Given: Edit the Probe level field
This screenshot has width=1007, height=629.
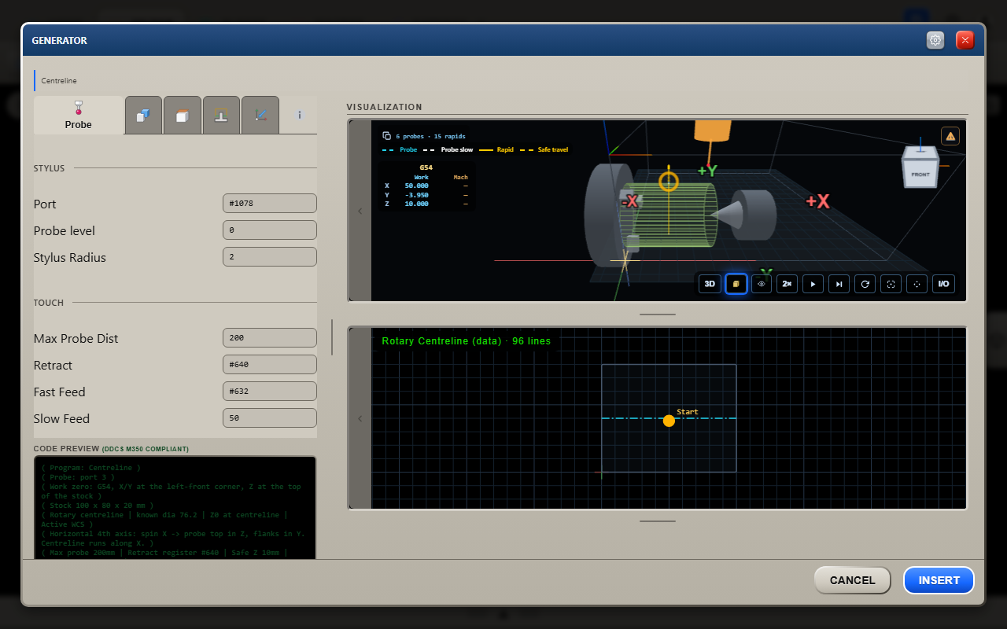Looking at the screenshot, I should coord(270,230).
